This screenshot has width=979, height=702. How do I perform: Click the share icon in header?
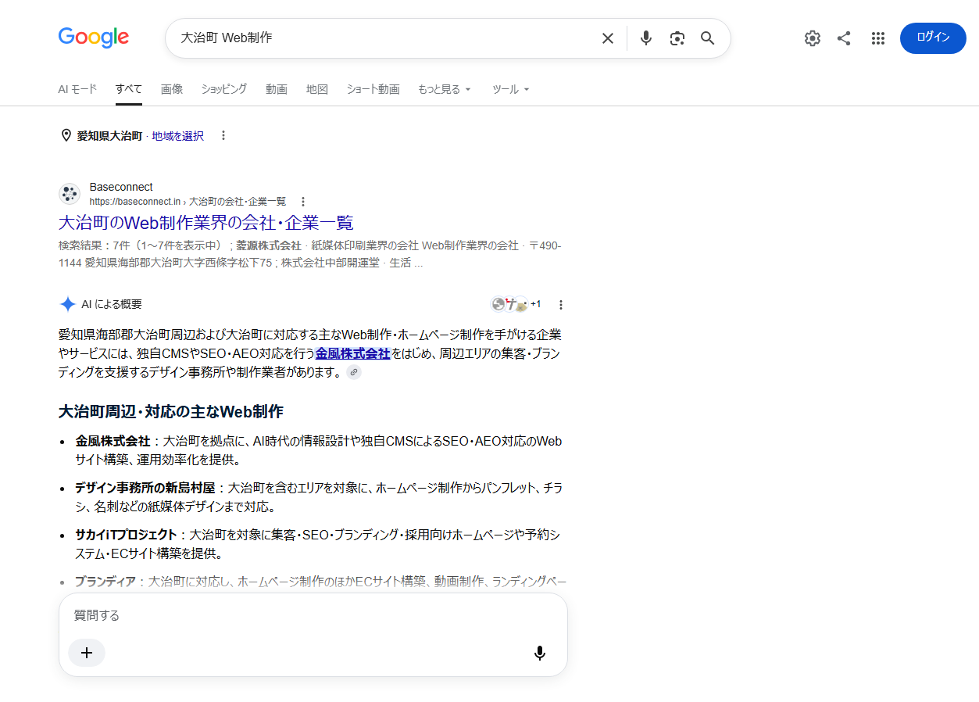click(844, 38)
